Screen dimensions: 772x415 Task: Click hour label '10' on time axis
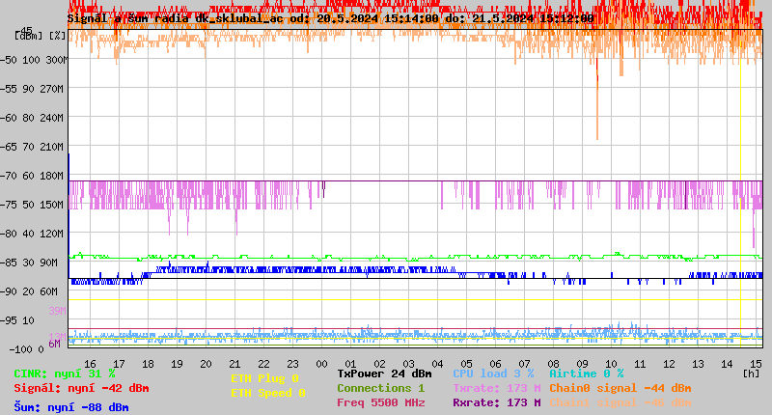pos(611,364)
